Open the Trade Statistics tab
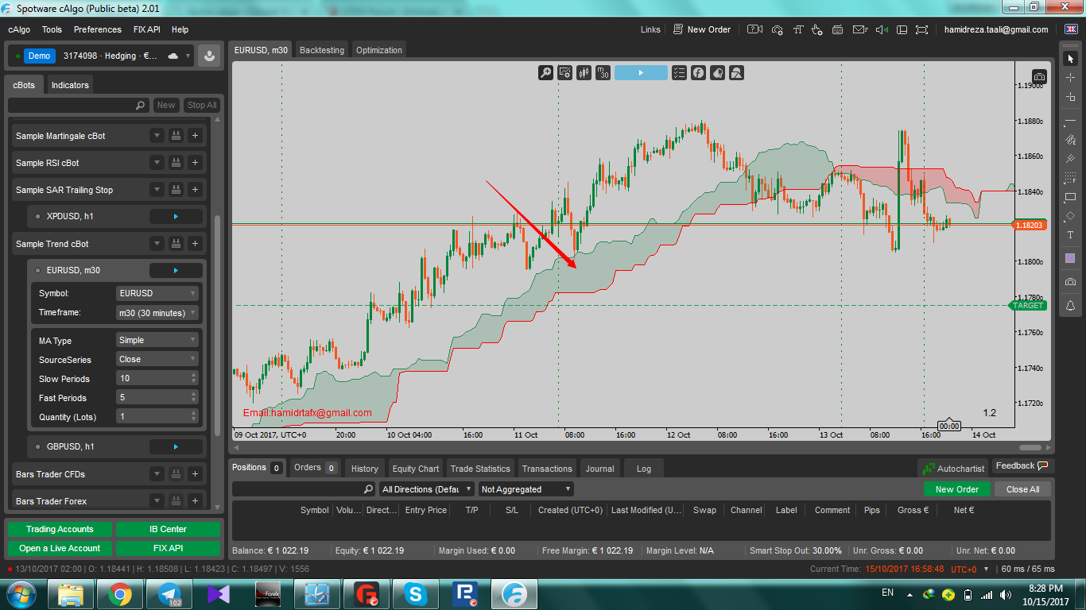 [480, 469]
